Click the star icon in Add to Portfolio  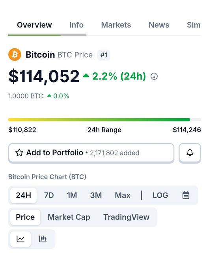(x=19, y=153)
